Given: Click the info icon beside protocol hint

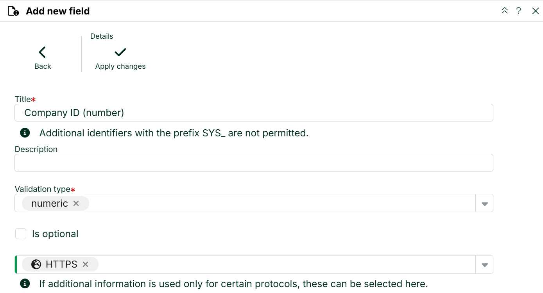Looking at the screenshot, I should click(x=25, y=284).
